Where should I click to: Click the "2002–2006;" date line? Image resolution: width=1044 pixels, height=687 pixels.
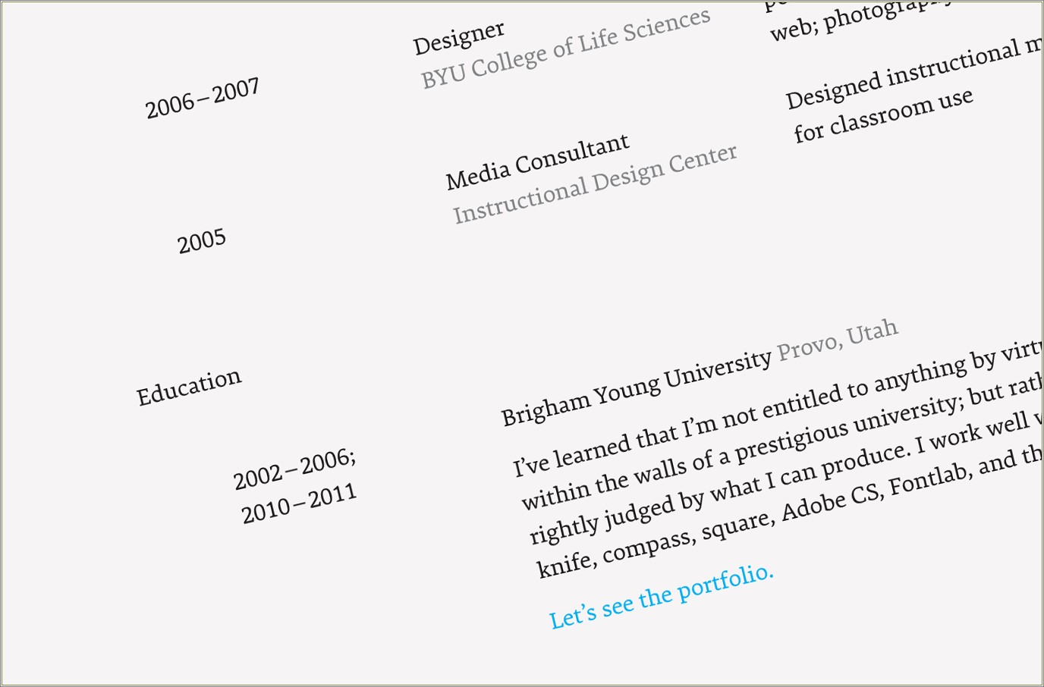(294, 469)
